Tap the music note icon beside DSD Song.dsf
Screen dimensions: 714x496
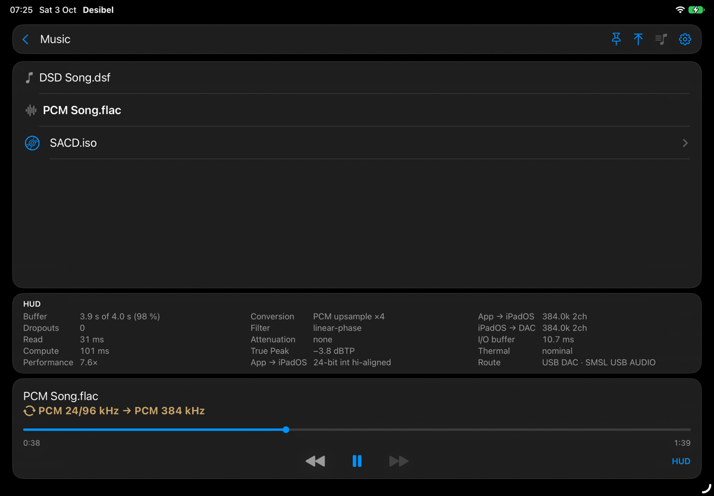click(x=29, y=78)
